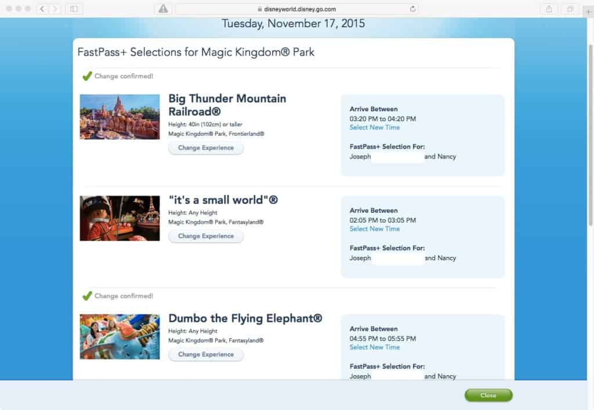
Task: Click the date Tuesday, November 17, 2015
Action: click(x=293, y=23)
